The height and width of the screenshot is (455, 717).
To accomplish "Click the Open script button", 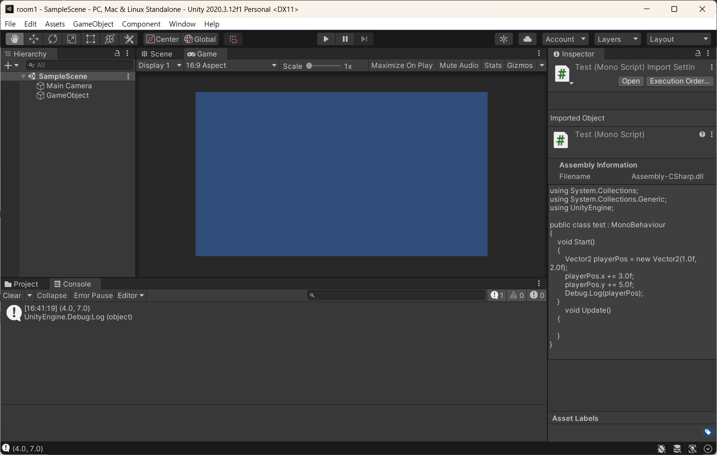I will coord(631,81).
